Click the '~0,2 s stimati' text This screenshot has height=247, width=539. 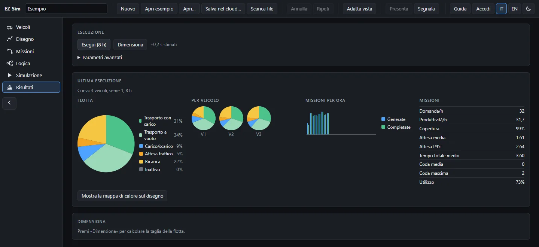click(164, 45)
